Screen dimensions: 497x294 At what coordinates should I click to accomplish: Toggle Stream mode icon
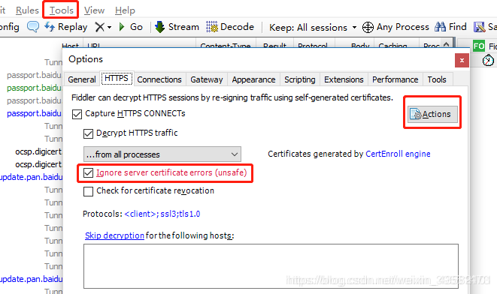coord(159,27)
